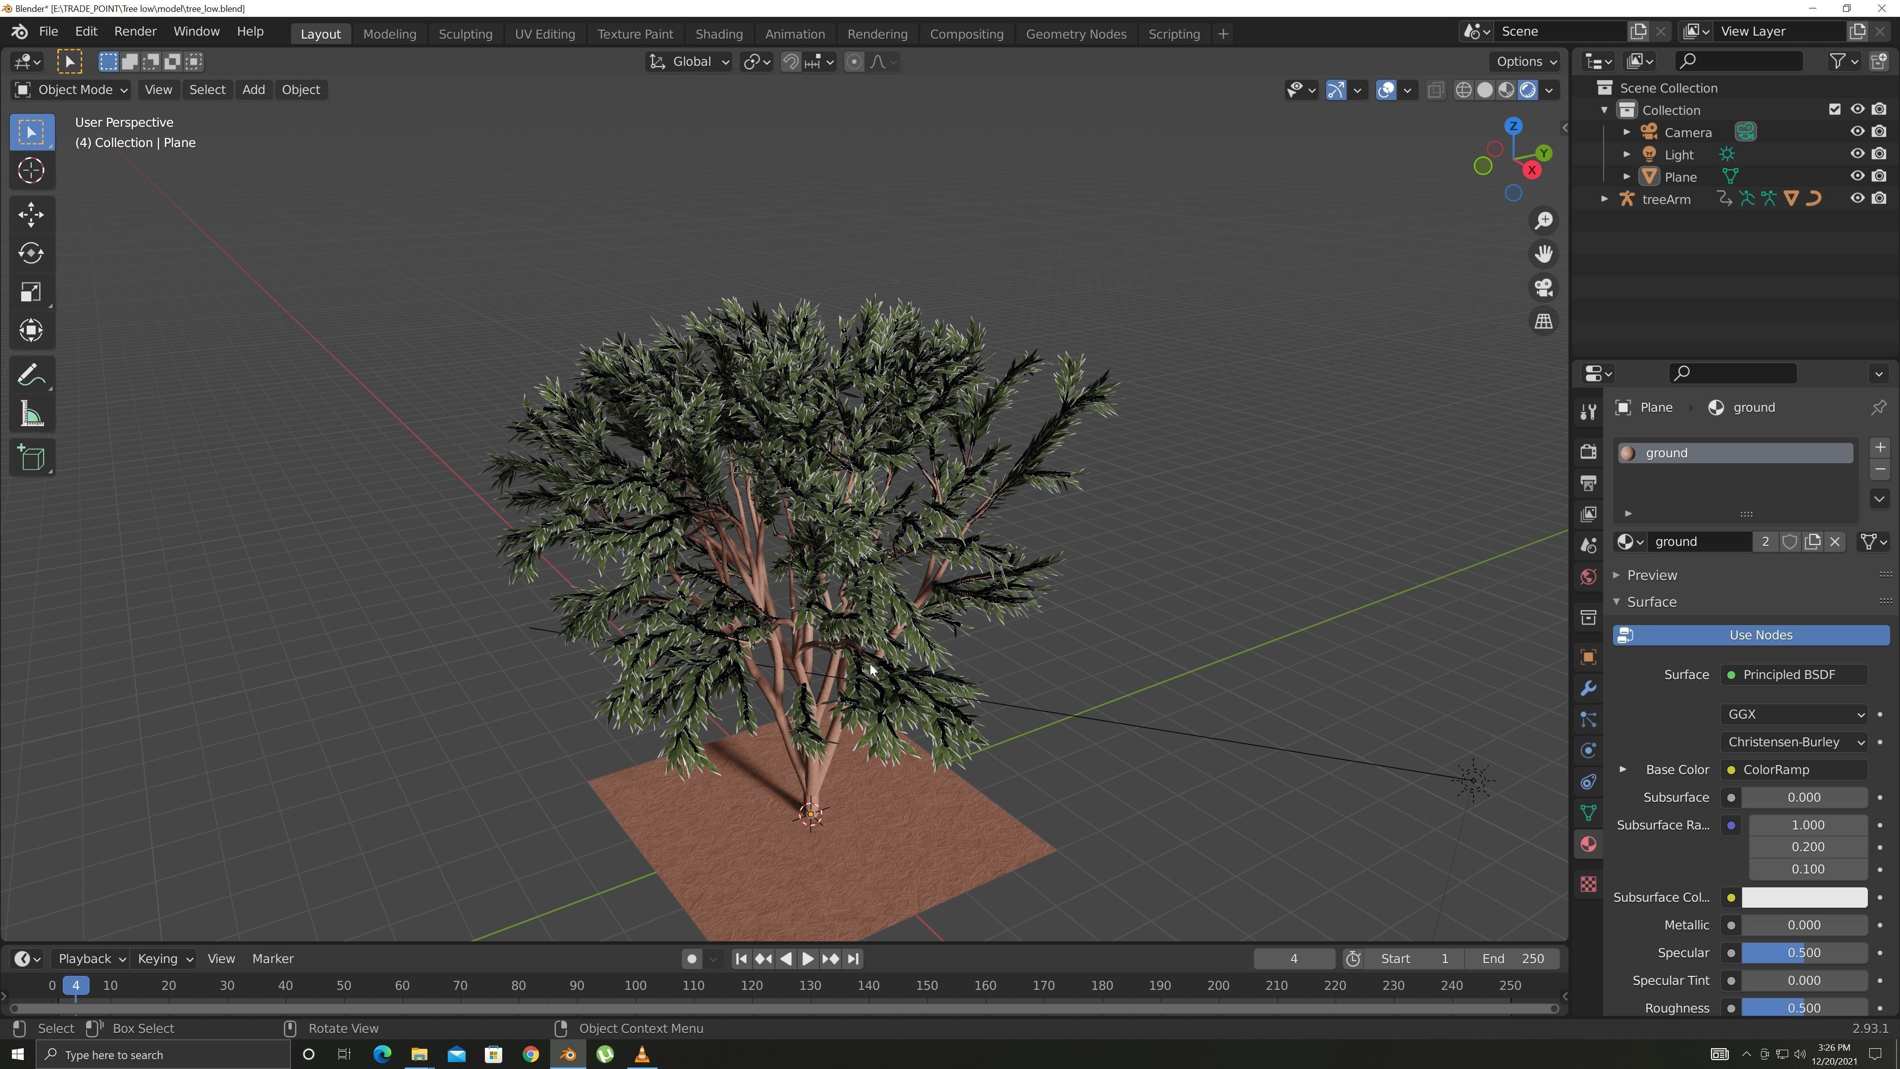
Task: Open the Object Mode dropdown
Action: (72, 89)
